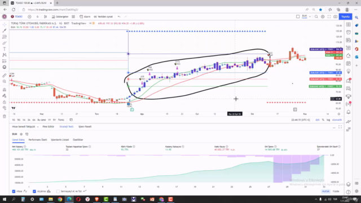Open the alerts clock icon in sidebar

click(349, 33)
